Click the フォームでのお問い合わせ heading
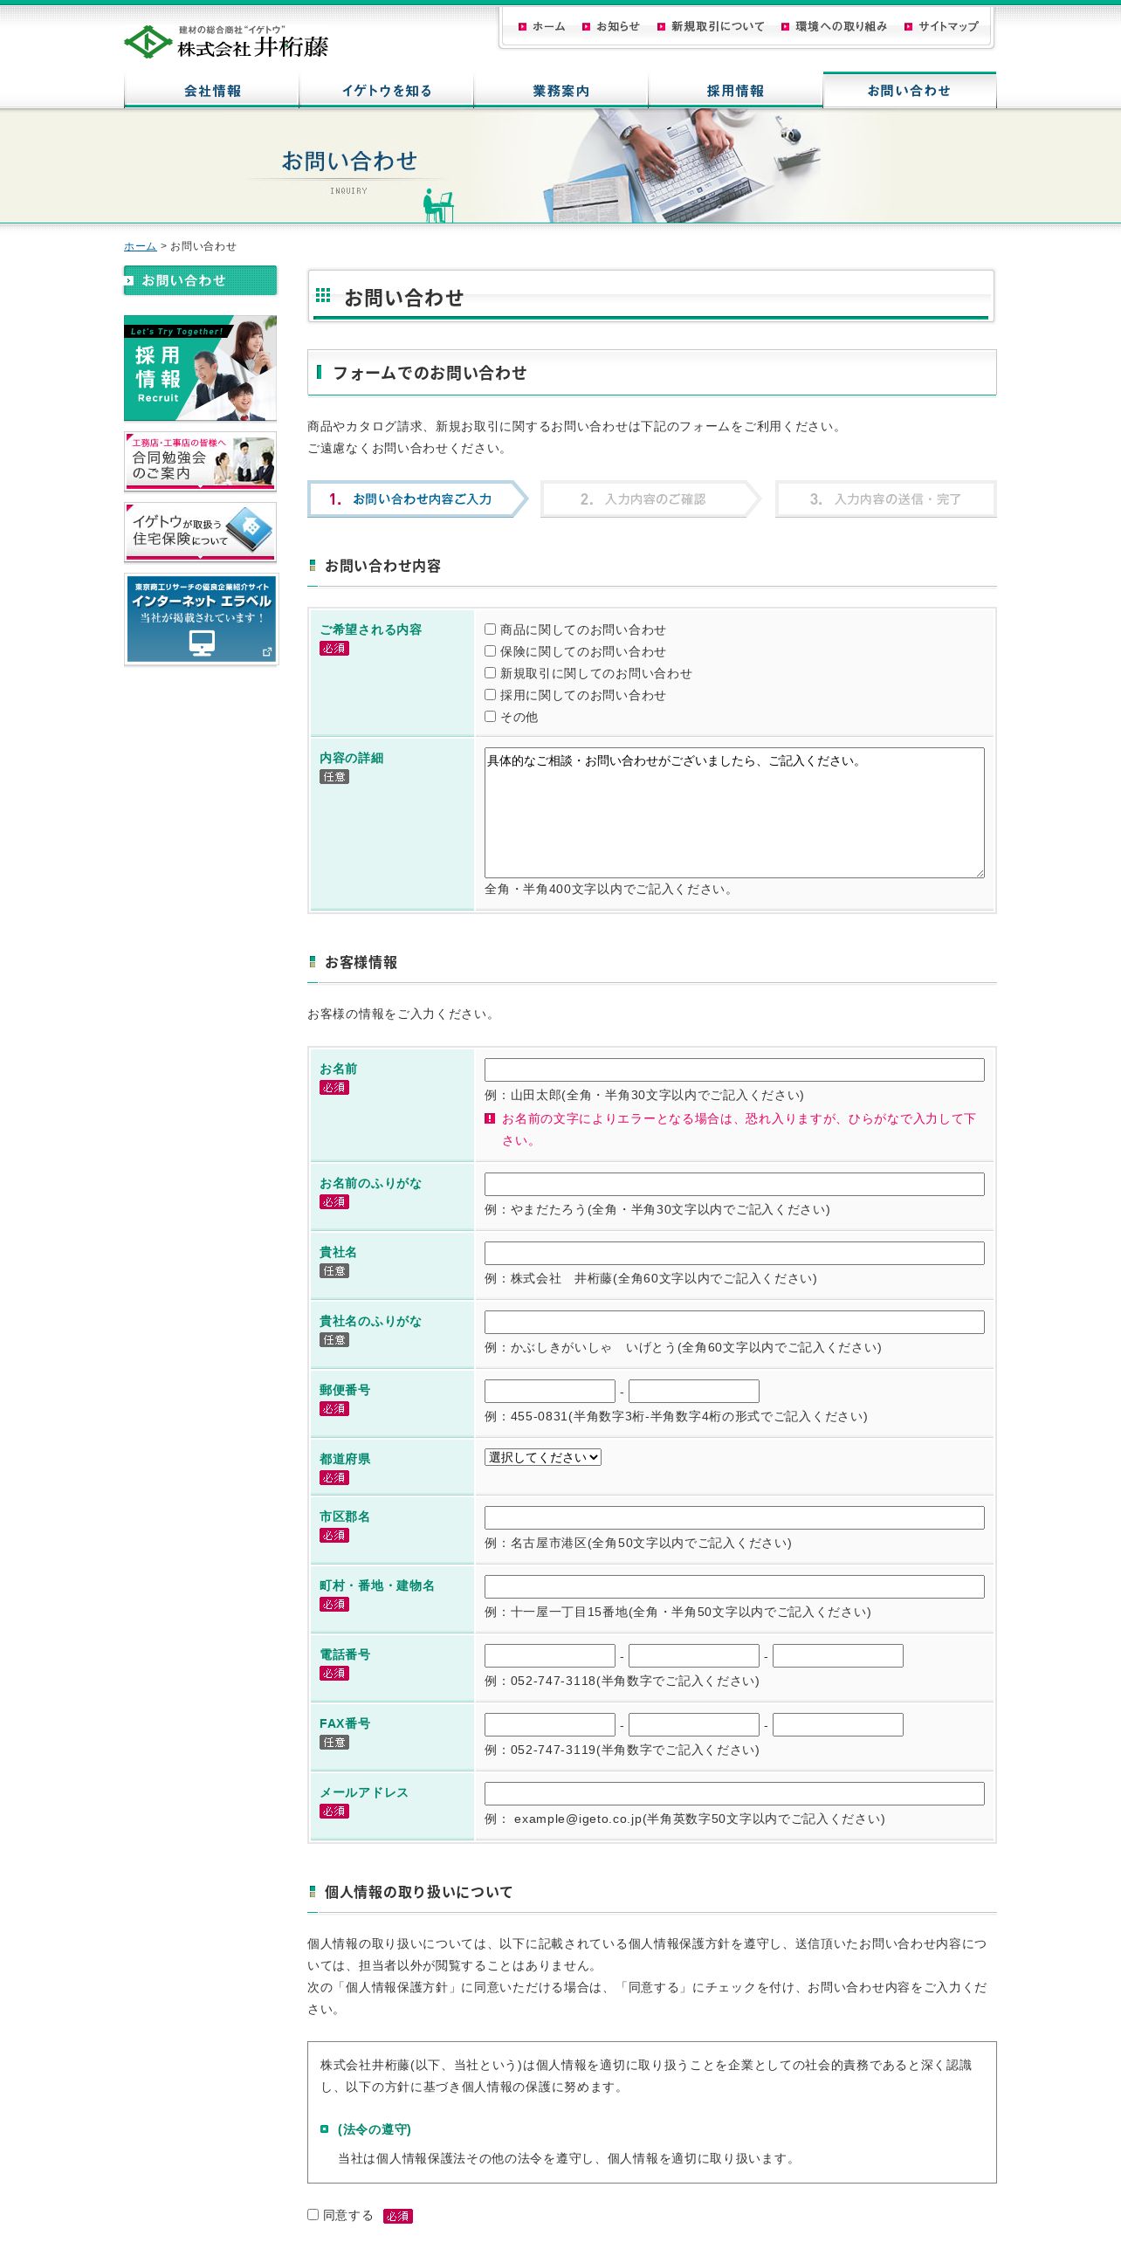1121x2242 pixels. click(430, 373)
